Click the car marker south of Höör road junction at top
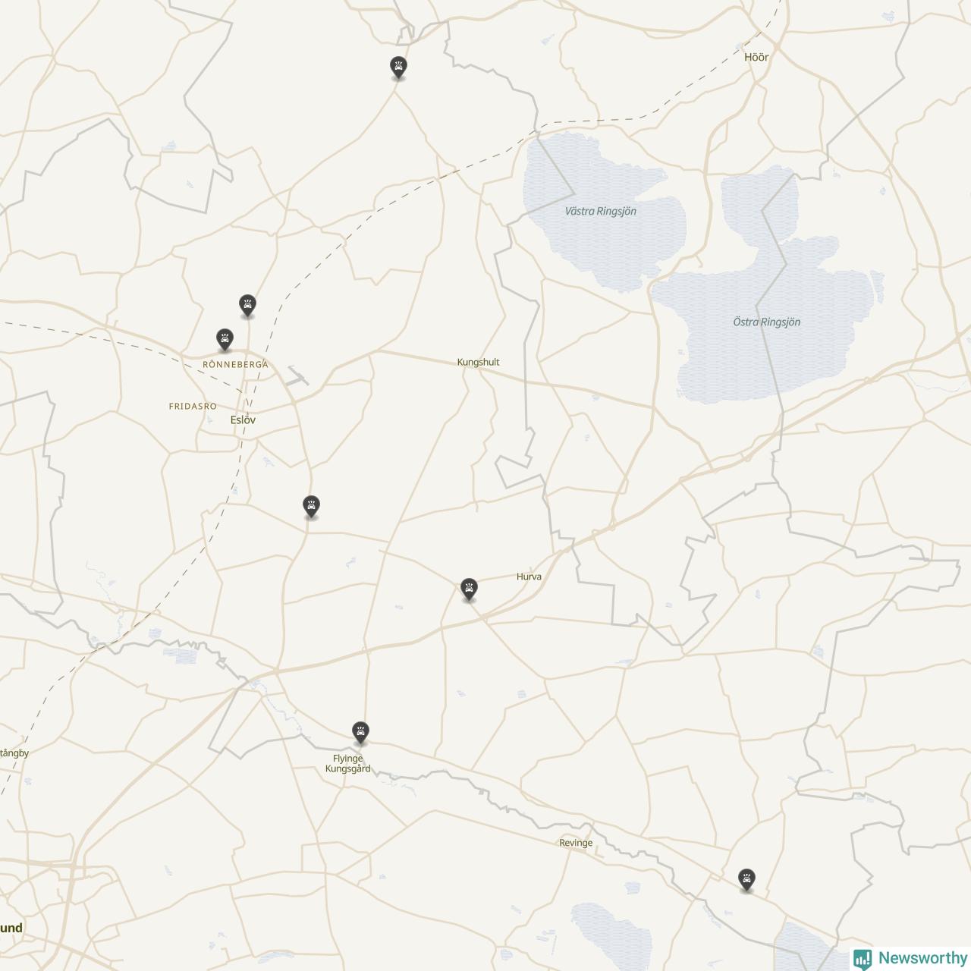 pos(398,68)
